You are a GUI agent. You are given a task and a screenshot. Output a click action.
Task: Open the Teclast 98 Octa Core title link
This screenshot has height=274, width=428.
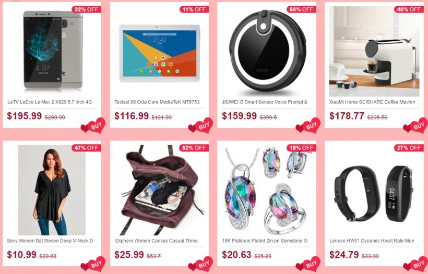[x=157, y=102]
